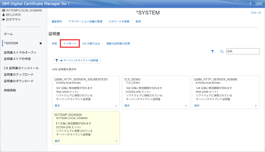Select パスワードの変更 in top menu
Viewport: 265px width, 152px height.
[119, 22]
